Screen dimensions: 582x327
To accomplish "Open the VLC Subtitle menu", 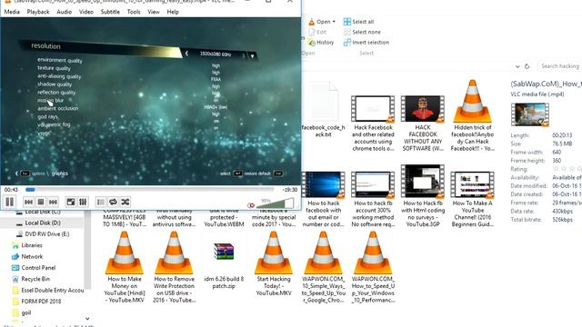I will [110, 12].
